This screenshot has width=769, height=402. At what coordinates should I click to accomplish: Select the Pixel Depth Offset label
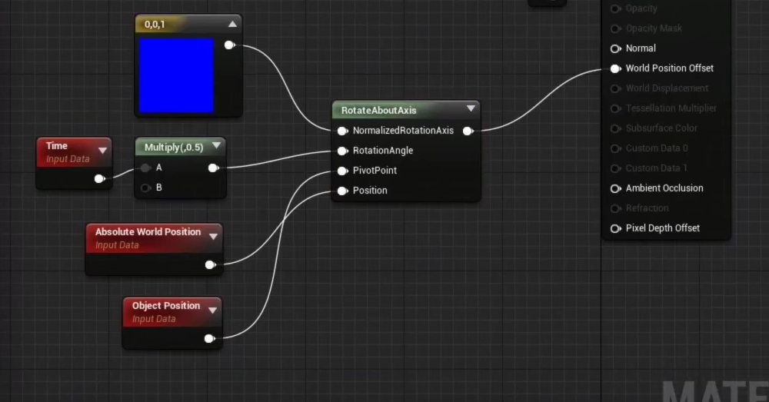click(x=663, y=228)
